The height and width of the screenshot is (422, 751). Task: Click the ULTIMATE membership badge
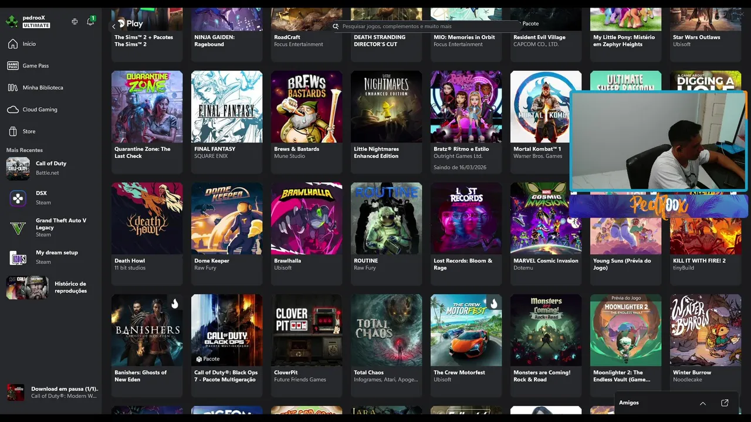tap(36, 26)
